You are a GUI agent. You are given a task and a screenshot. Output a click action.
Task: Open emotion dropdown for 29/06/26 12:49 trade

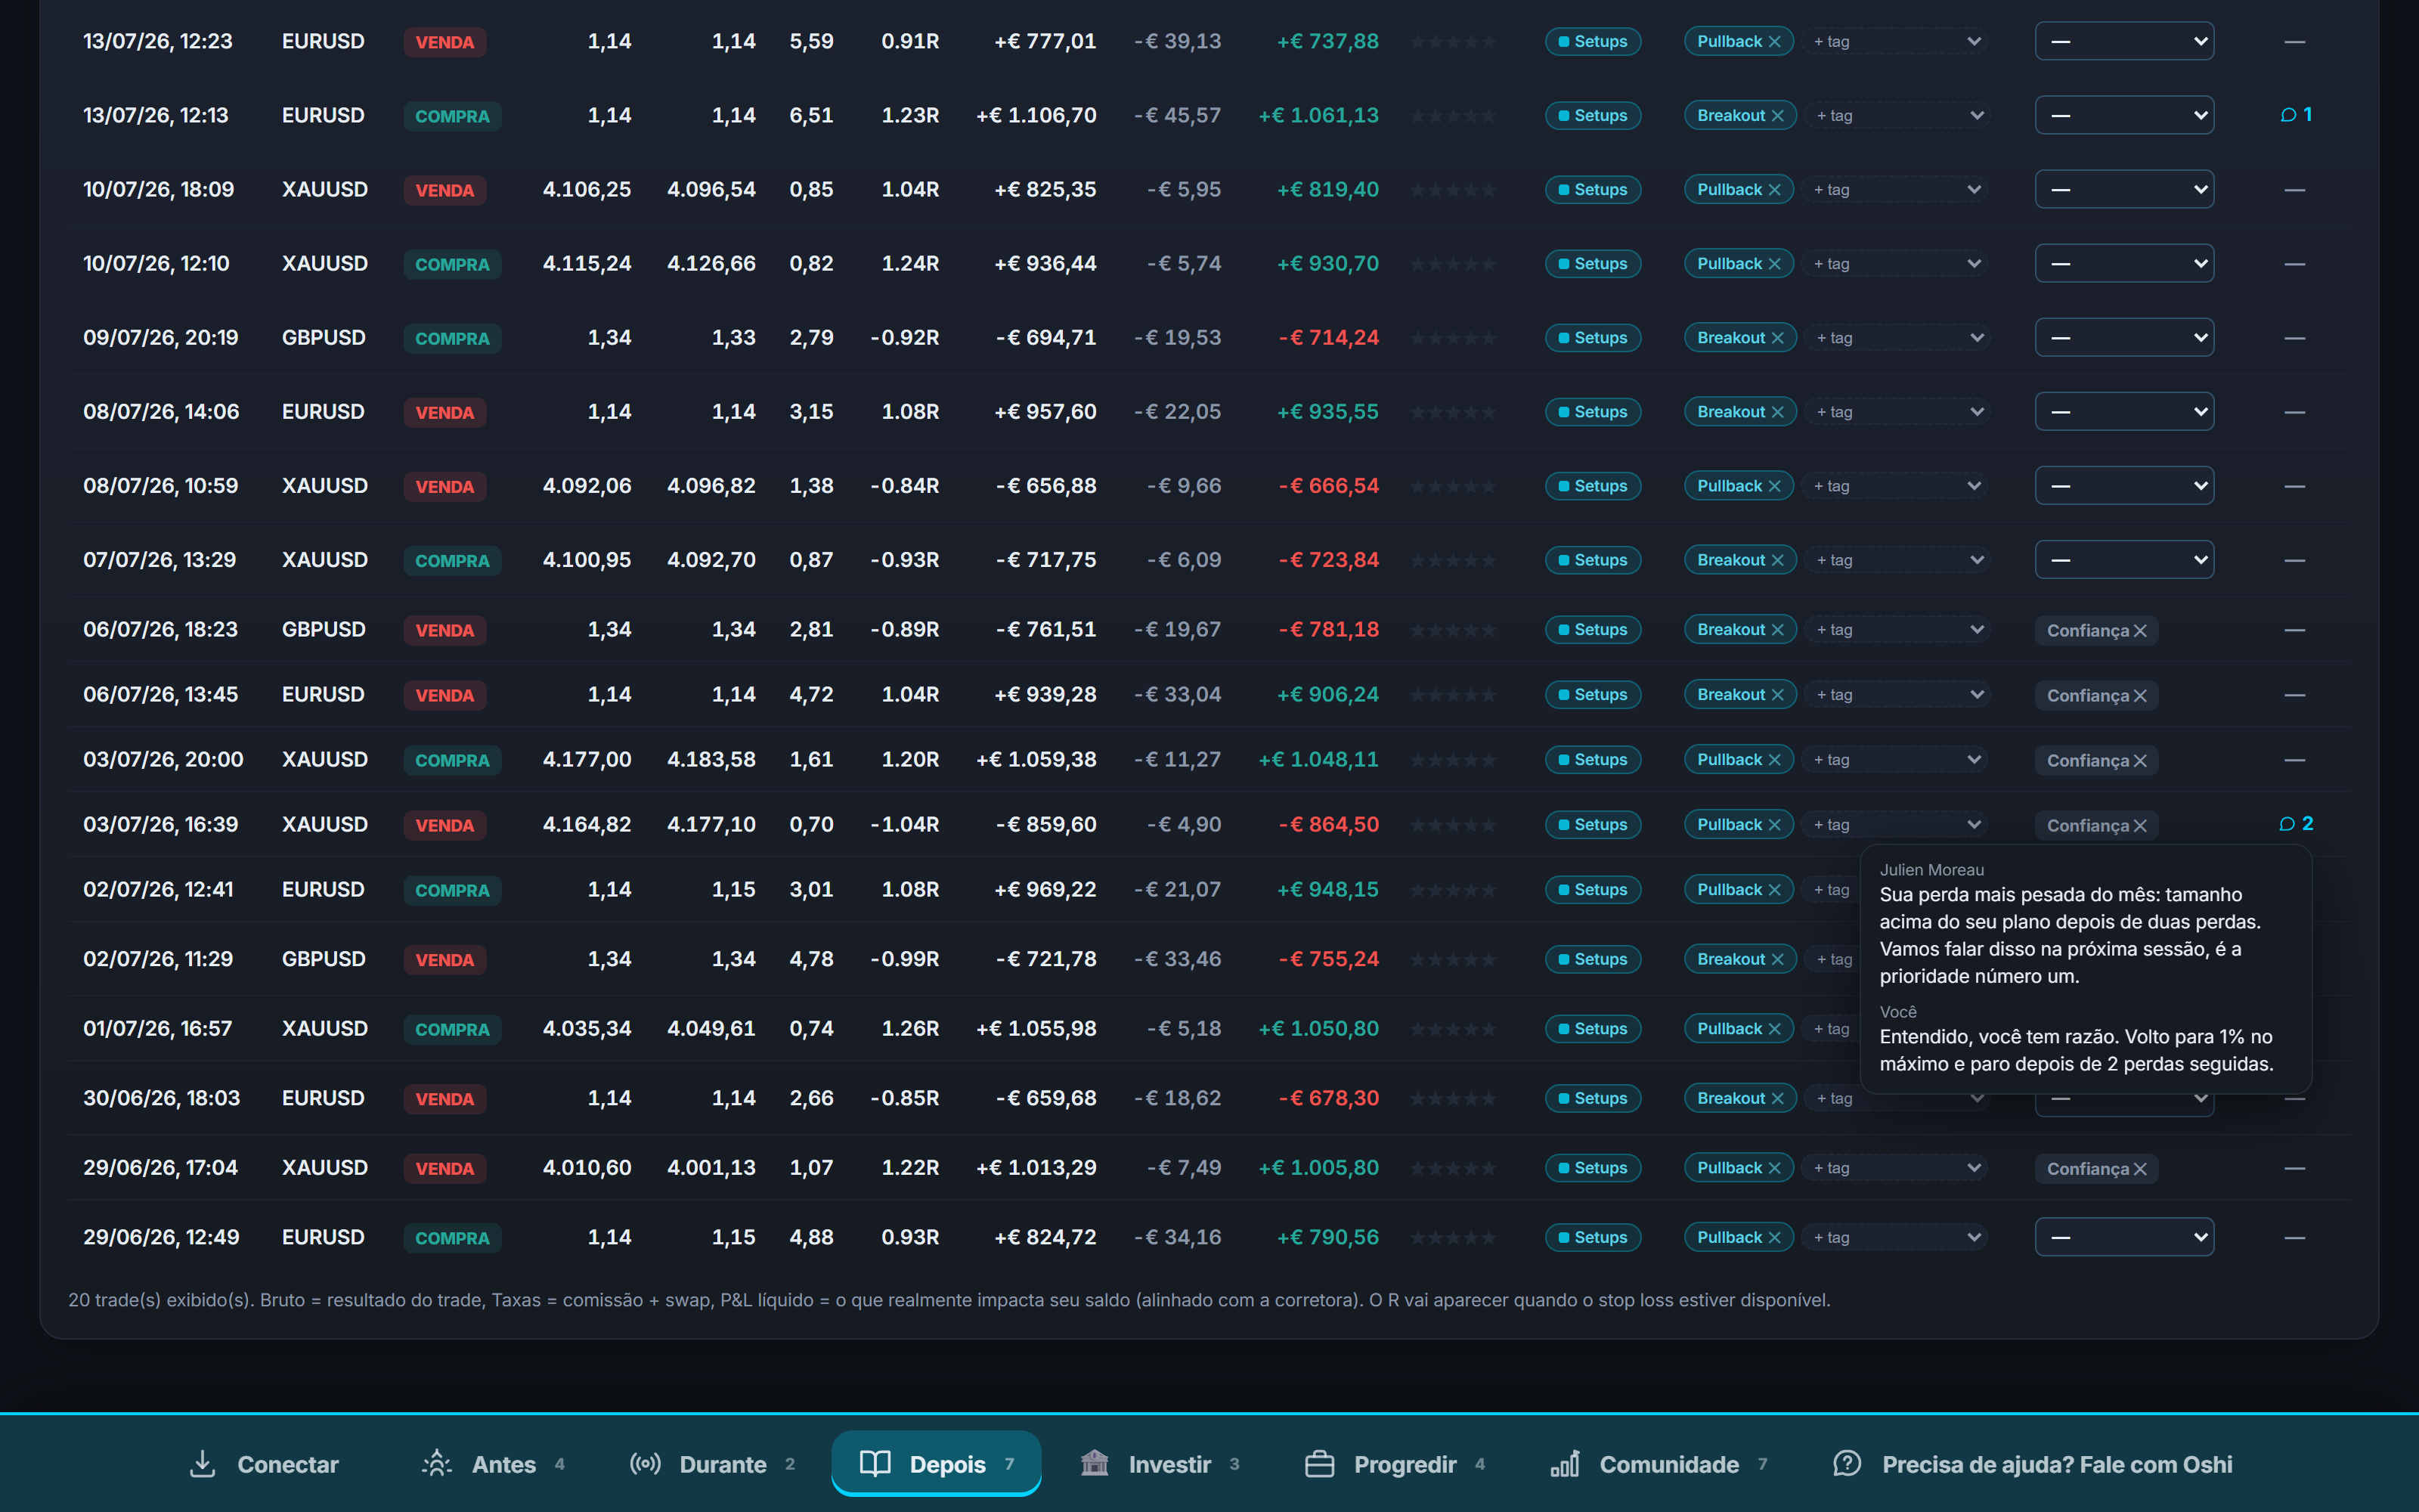[x=2124, y=1238]
